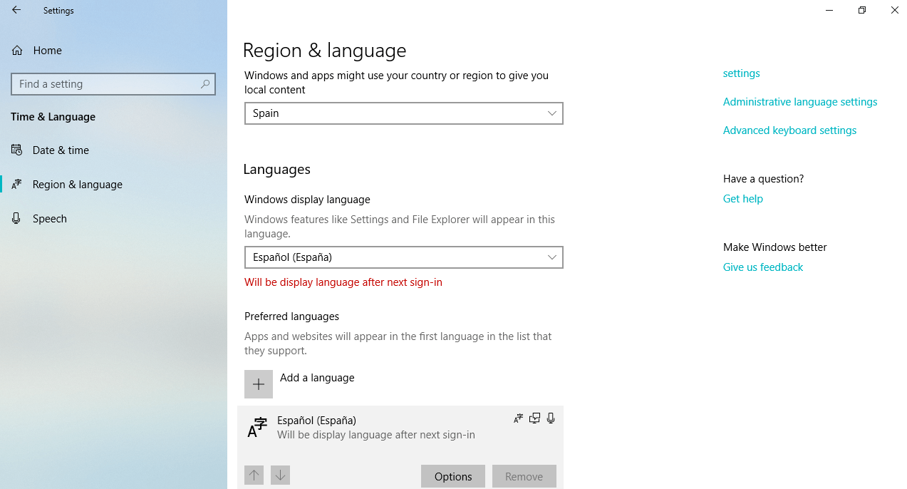Screen dimensions: 907x489
Task: Click the chevron on the Español (España) display language combo
Action: click(552, 257)
